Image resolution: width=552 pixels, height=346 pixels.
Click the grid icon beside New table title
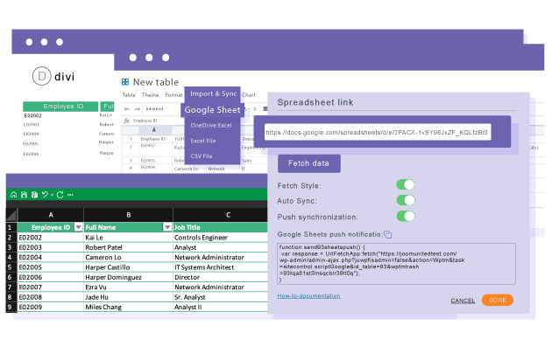(x=125, y=82)
